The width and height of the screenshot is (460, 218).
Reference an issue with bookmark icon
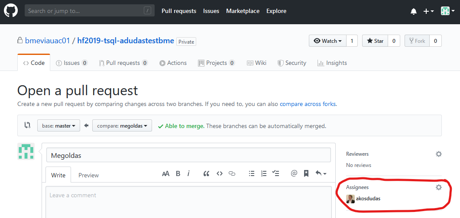point(306,173)
